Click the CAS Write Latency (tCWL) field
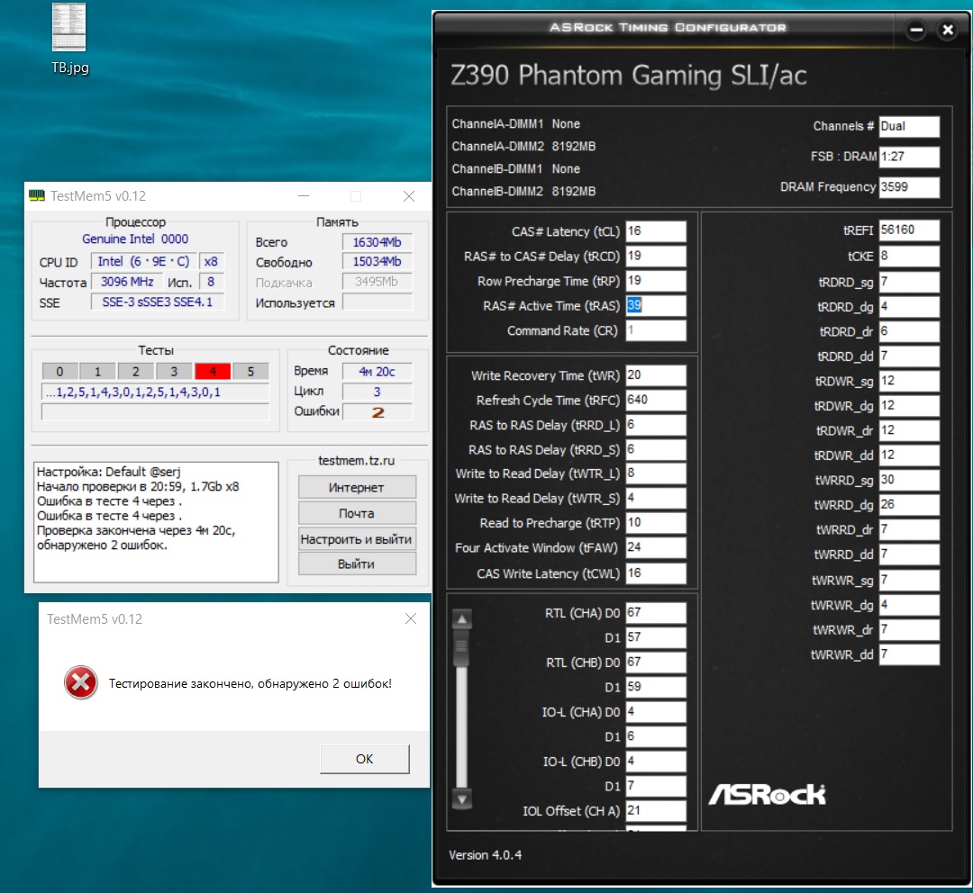The width and height of the screenshot is (973, 893). point(656,573)
